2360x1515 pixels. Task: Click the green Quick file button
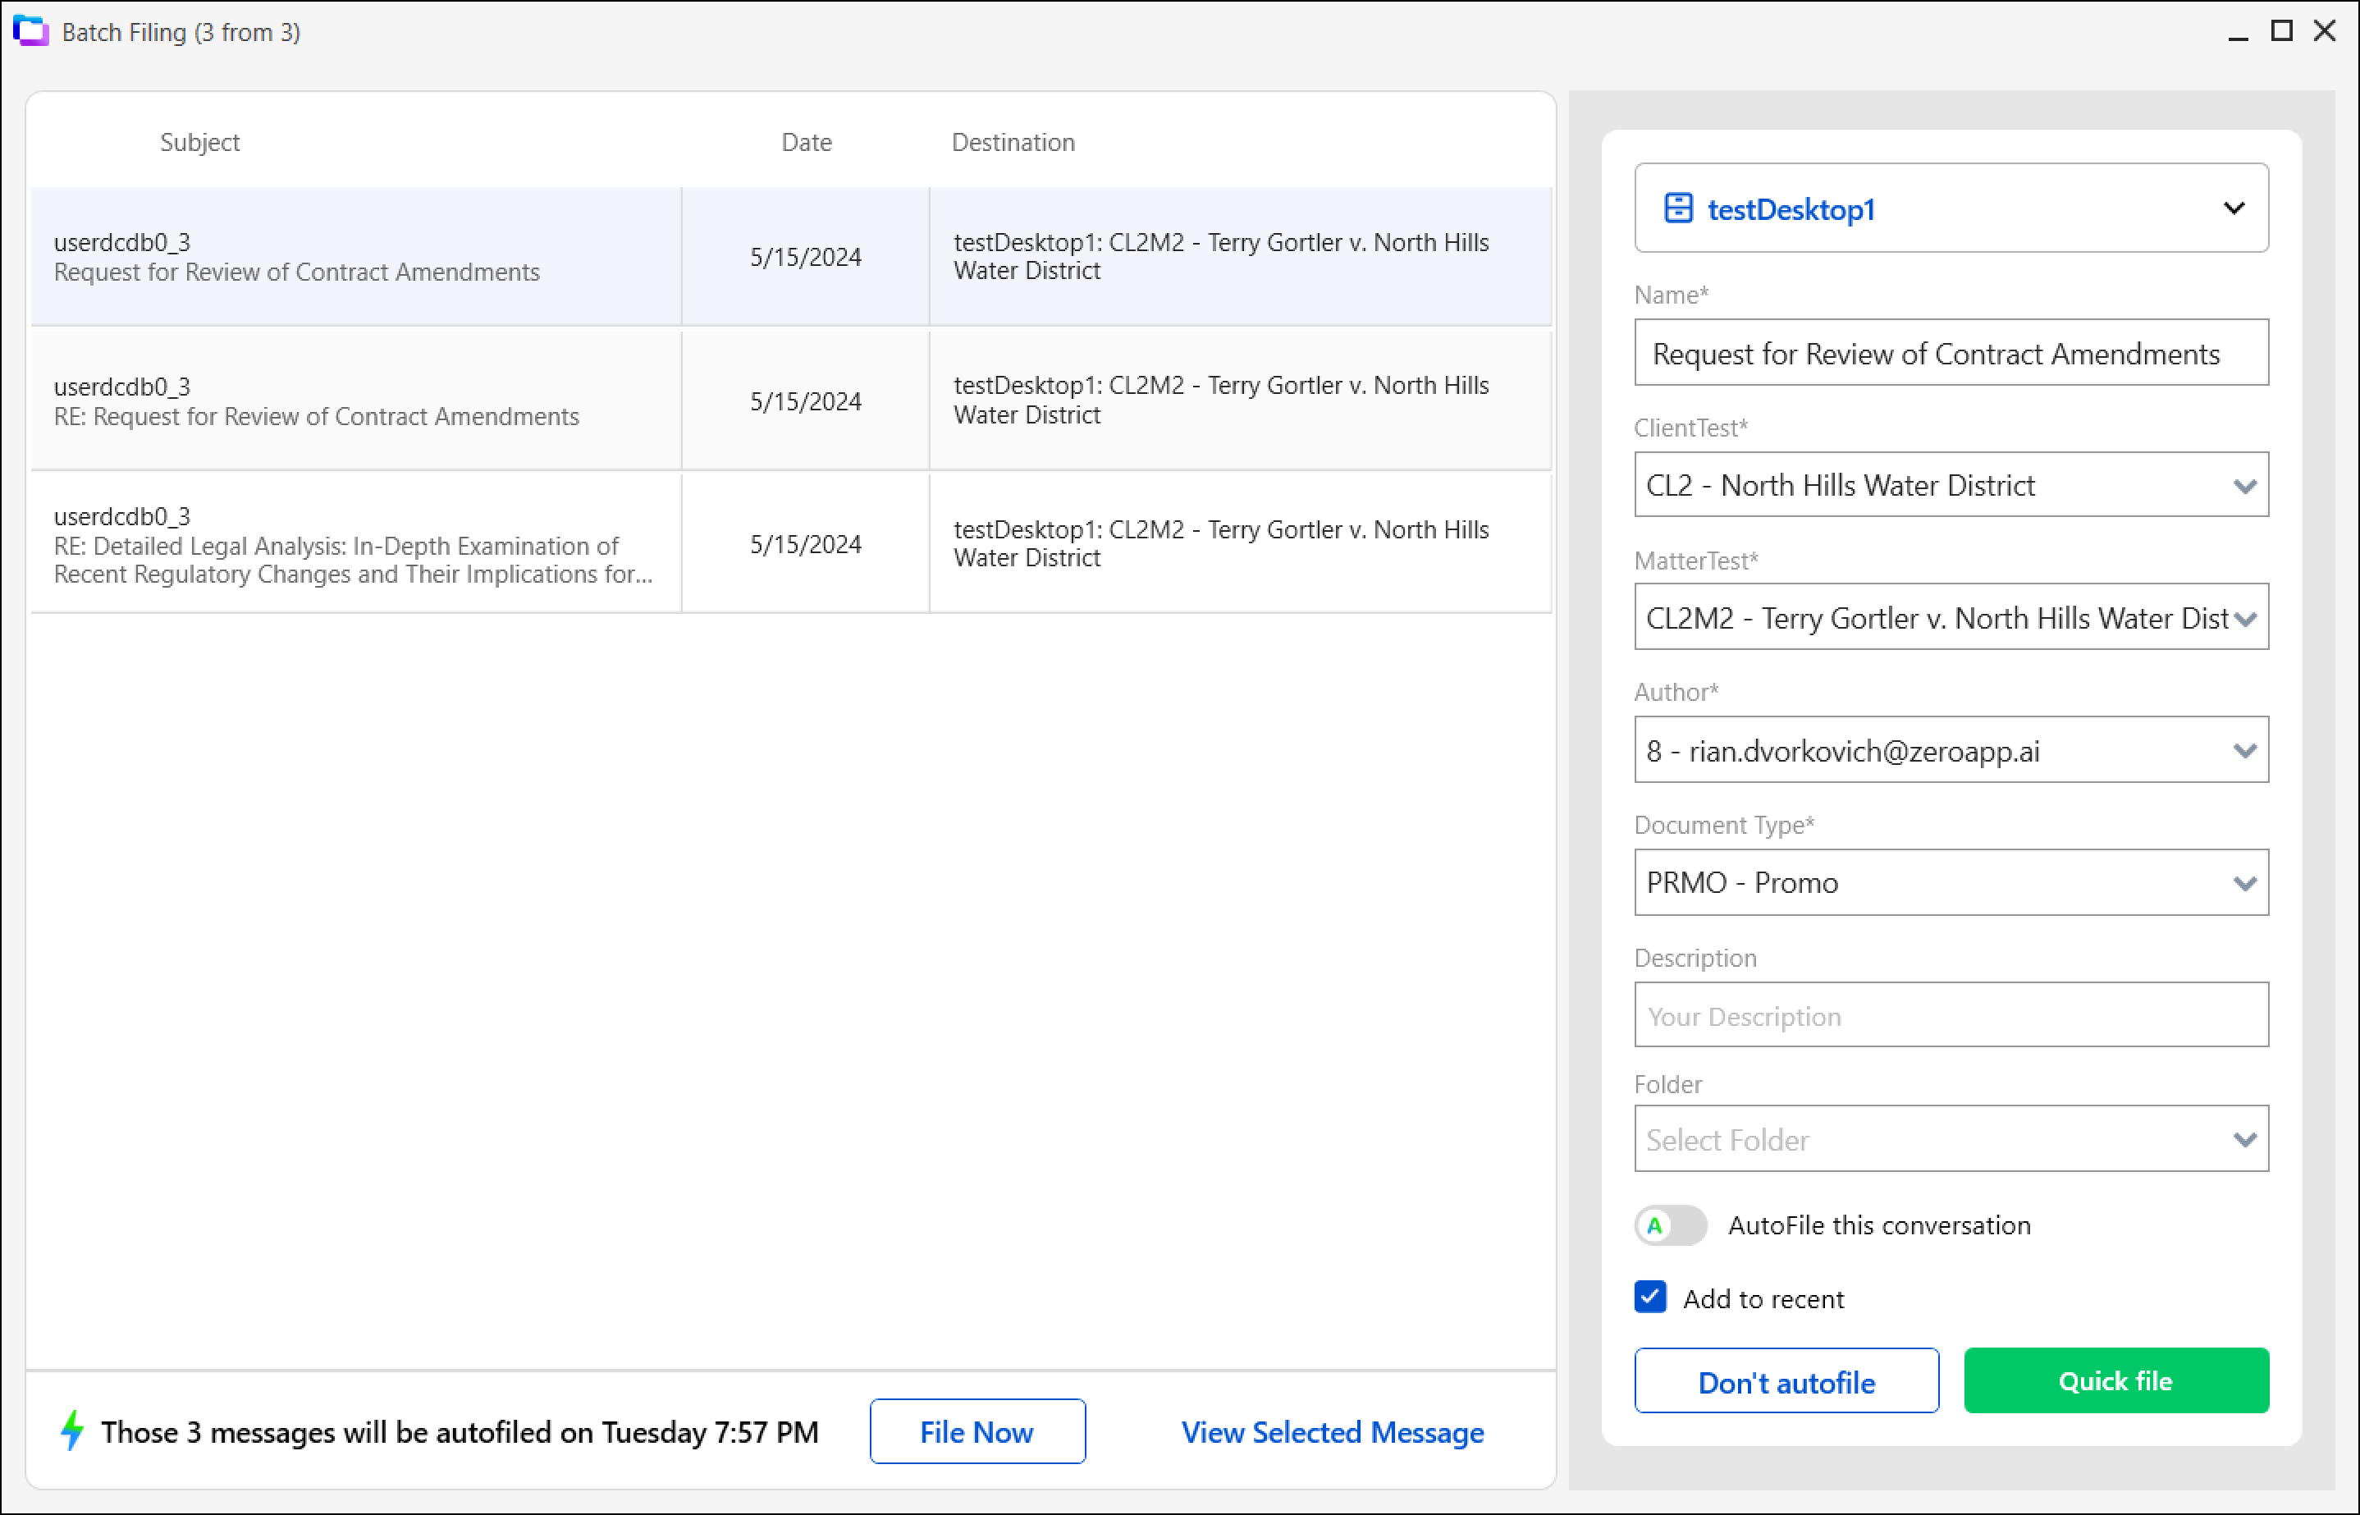click(x=2115, y=1381)
